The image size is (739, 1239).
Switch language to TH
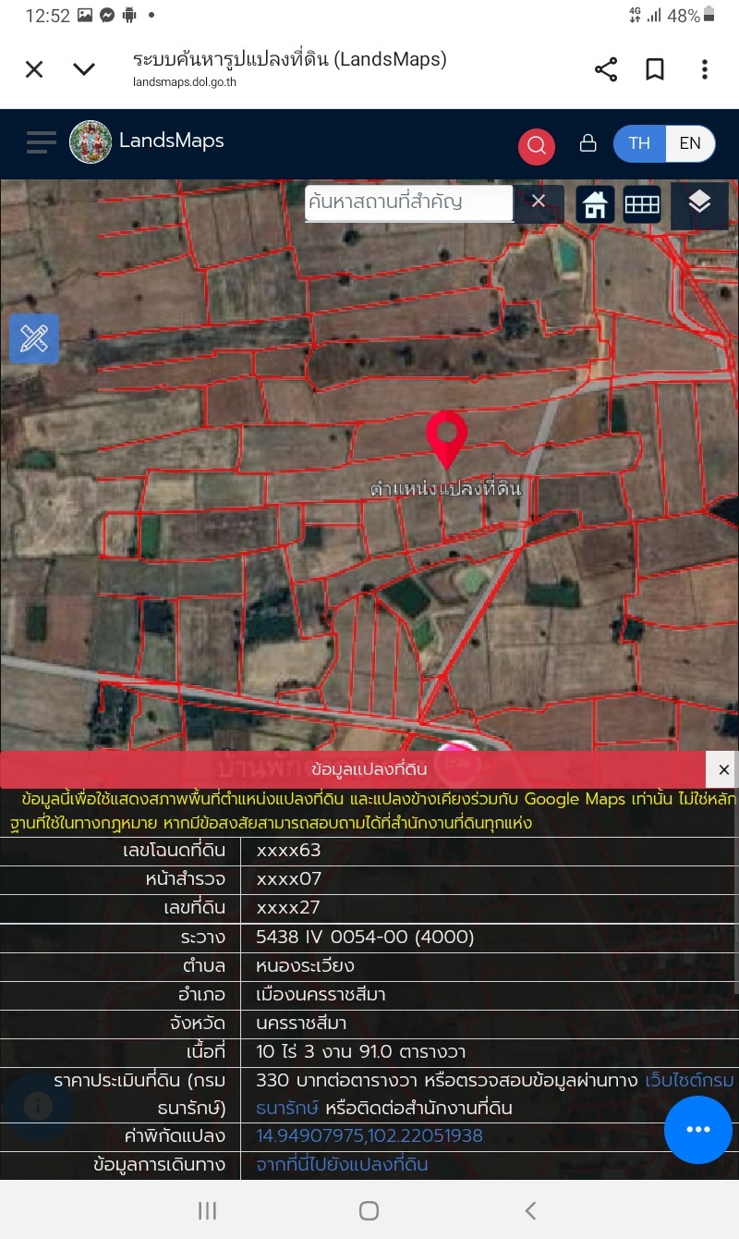tap(639, 143)
